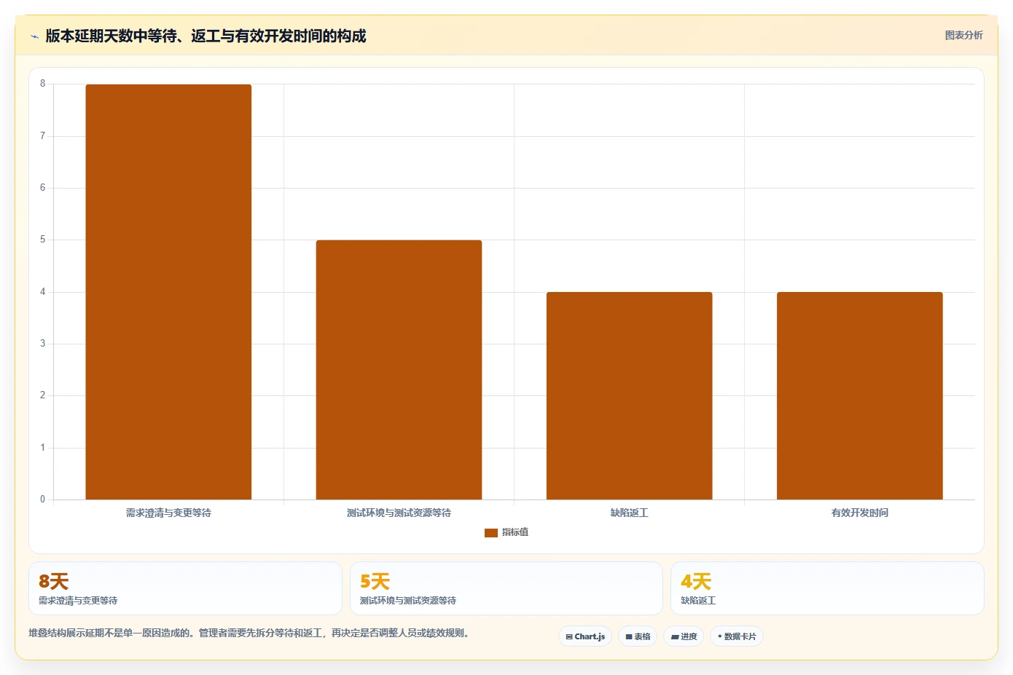1013x675 pixels.
Task: Click the footnote text starting 堆叠结构展示延期
Action: pos(250,633)
